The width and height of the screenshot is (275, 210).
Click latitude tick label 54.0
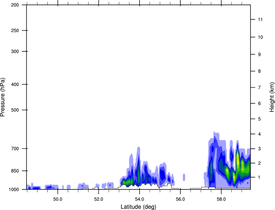[x=139, y=199]
